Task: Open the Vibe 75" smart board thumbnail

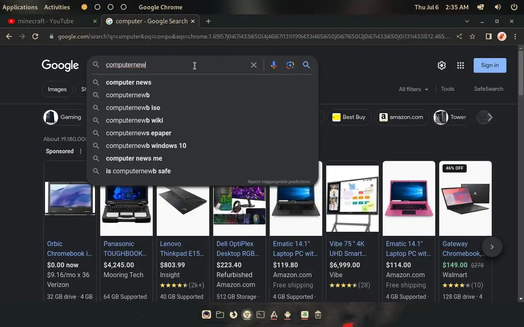Action: pos(352,198)
